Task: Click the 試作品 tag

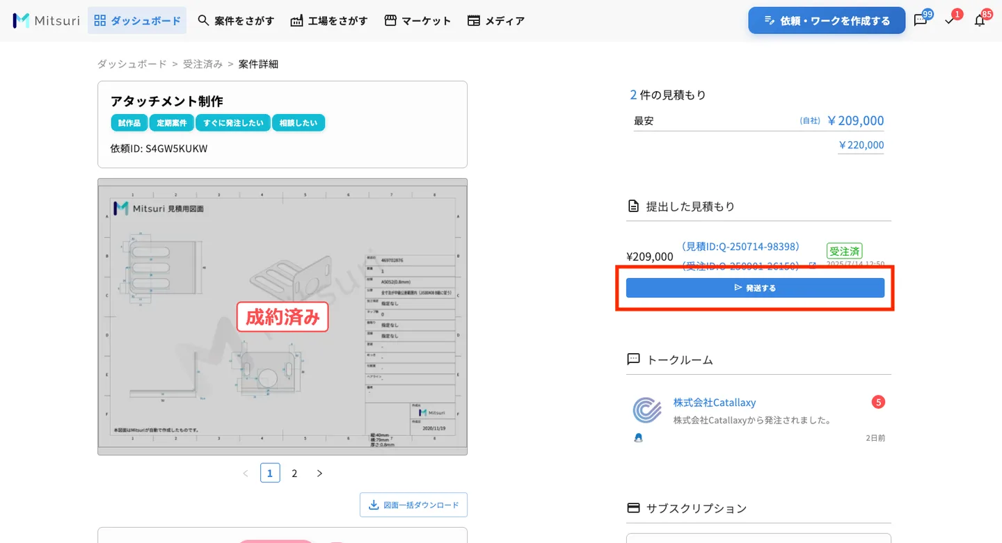Action: (x=129, y=123)
